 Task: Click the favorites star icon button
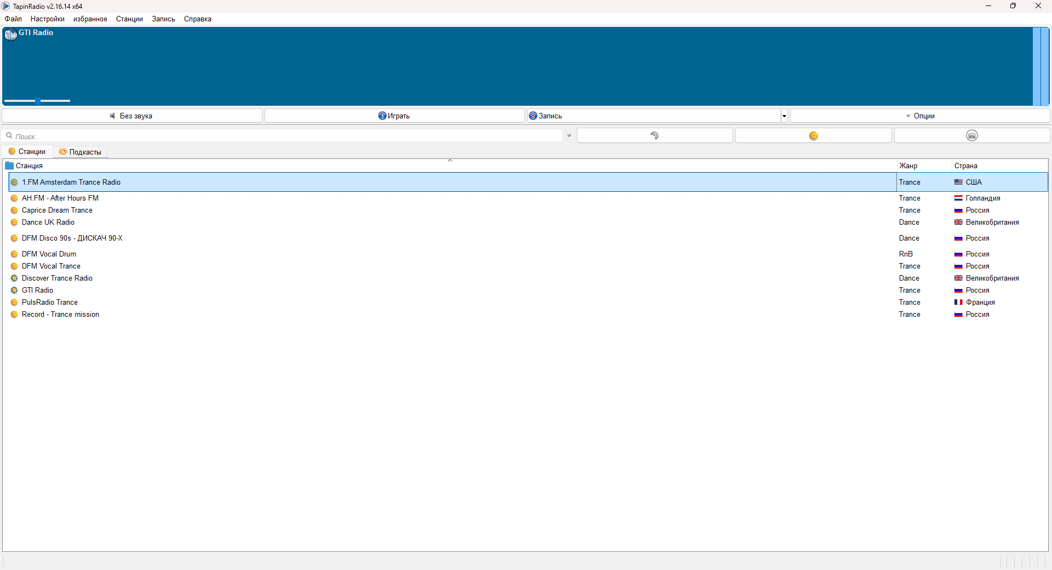(x=813, y=136)
